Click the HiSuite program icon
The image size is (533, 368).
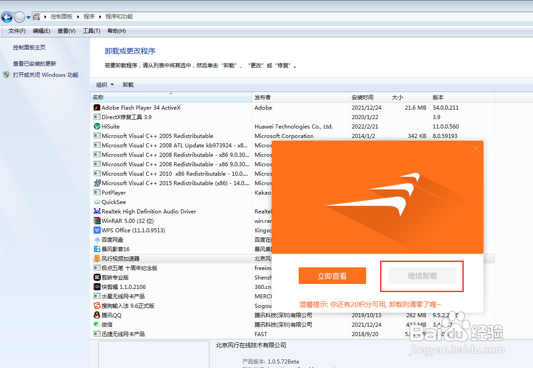[x=97, y=126]
